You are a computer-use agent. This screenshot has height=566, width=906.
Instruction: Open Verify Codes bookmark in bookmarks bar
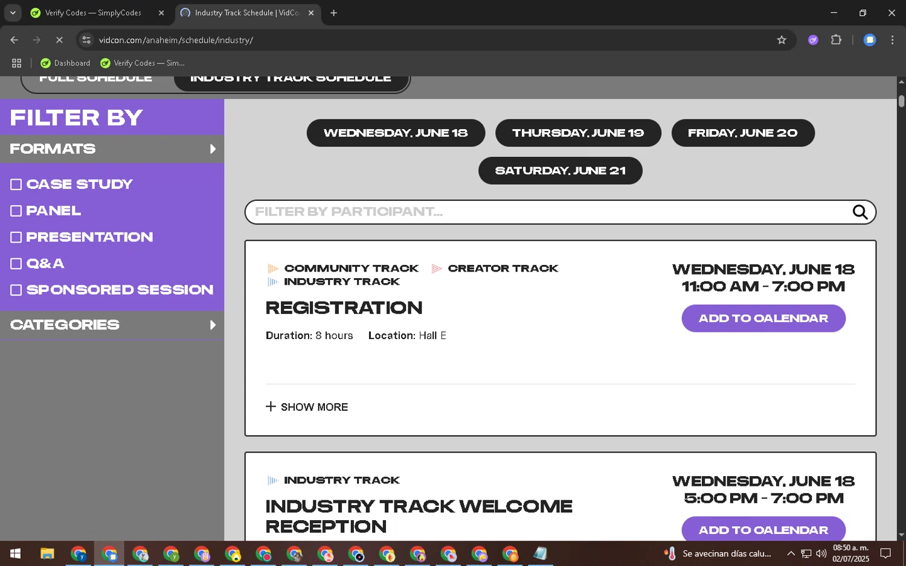[x=143, y=63]
